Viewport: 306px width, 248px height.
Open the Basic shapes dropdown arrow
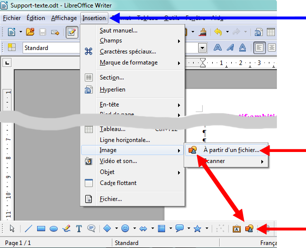[116, 228]
